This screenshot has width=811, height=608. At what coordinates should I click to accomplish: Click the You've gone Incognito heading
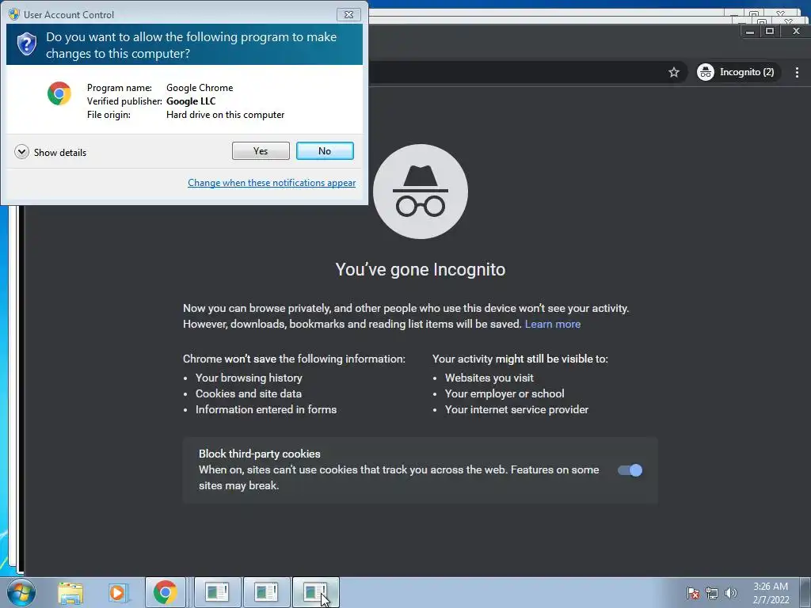click(421, 269)
